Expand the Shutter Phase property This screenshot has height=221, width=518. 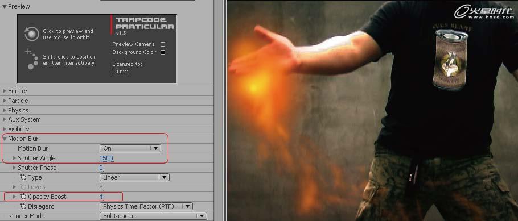[14, 168]
